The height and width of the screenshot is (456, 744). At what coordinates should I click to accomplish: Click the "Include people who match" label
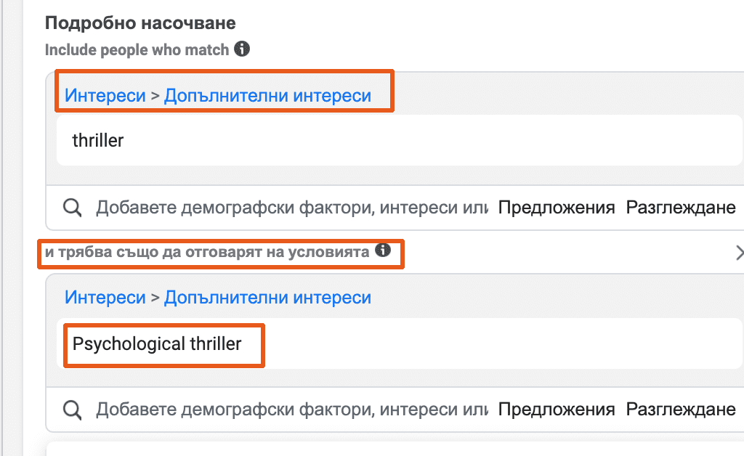click(137, 50)
